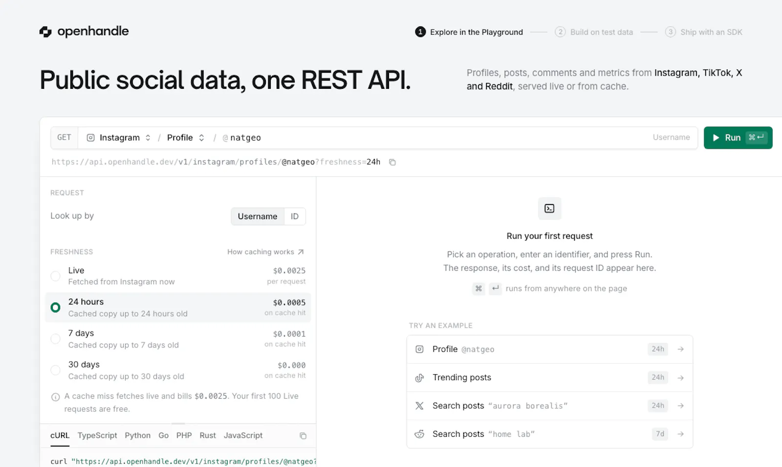Click the Instagram icon in Profile @natgeo example
Screen dimensions: 782x467
click(x=419, y=349)
